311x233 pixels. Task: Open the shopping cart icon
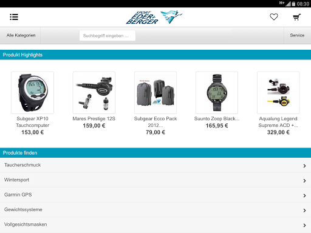point(297,17)
